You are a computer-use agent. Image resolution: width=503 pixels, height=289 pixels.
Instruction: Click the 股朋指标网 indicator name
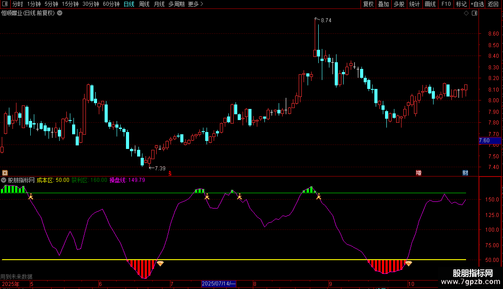point(21,180)
